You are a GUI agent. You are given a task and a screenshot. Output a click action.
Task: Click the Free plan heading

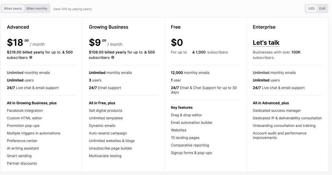[x=176, y=27]
